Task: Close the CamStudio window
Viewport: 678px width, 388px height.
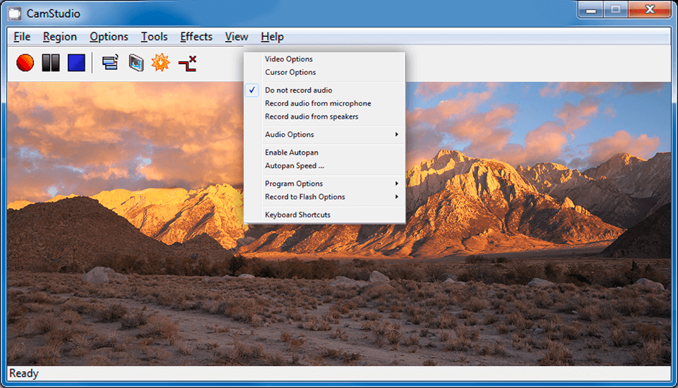Action: (x=650, y=9)
